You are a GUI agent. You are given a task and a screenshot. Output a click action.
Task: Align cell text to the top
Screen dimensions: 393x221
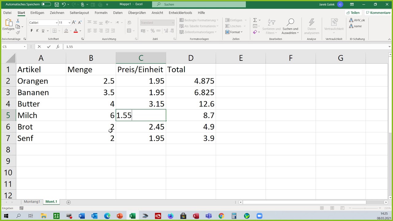89,22
